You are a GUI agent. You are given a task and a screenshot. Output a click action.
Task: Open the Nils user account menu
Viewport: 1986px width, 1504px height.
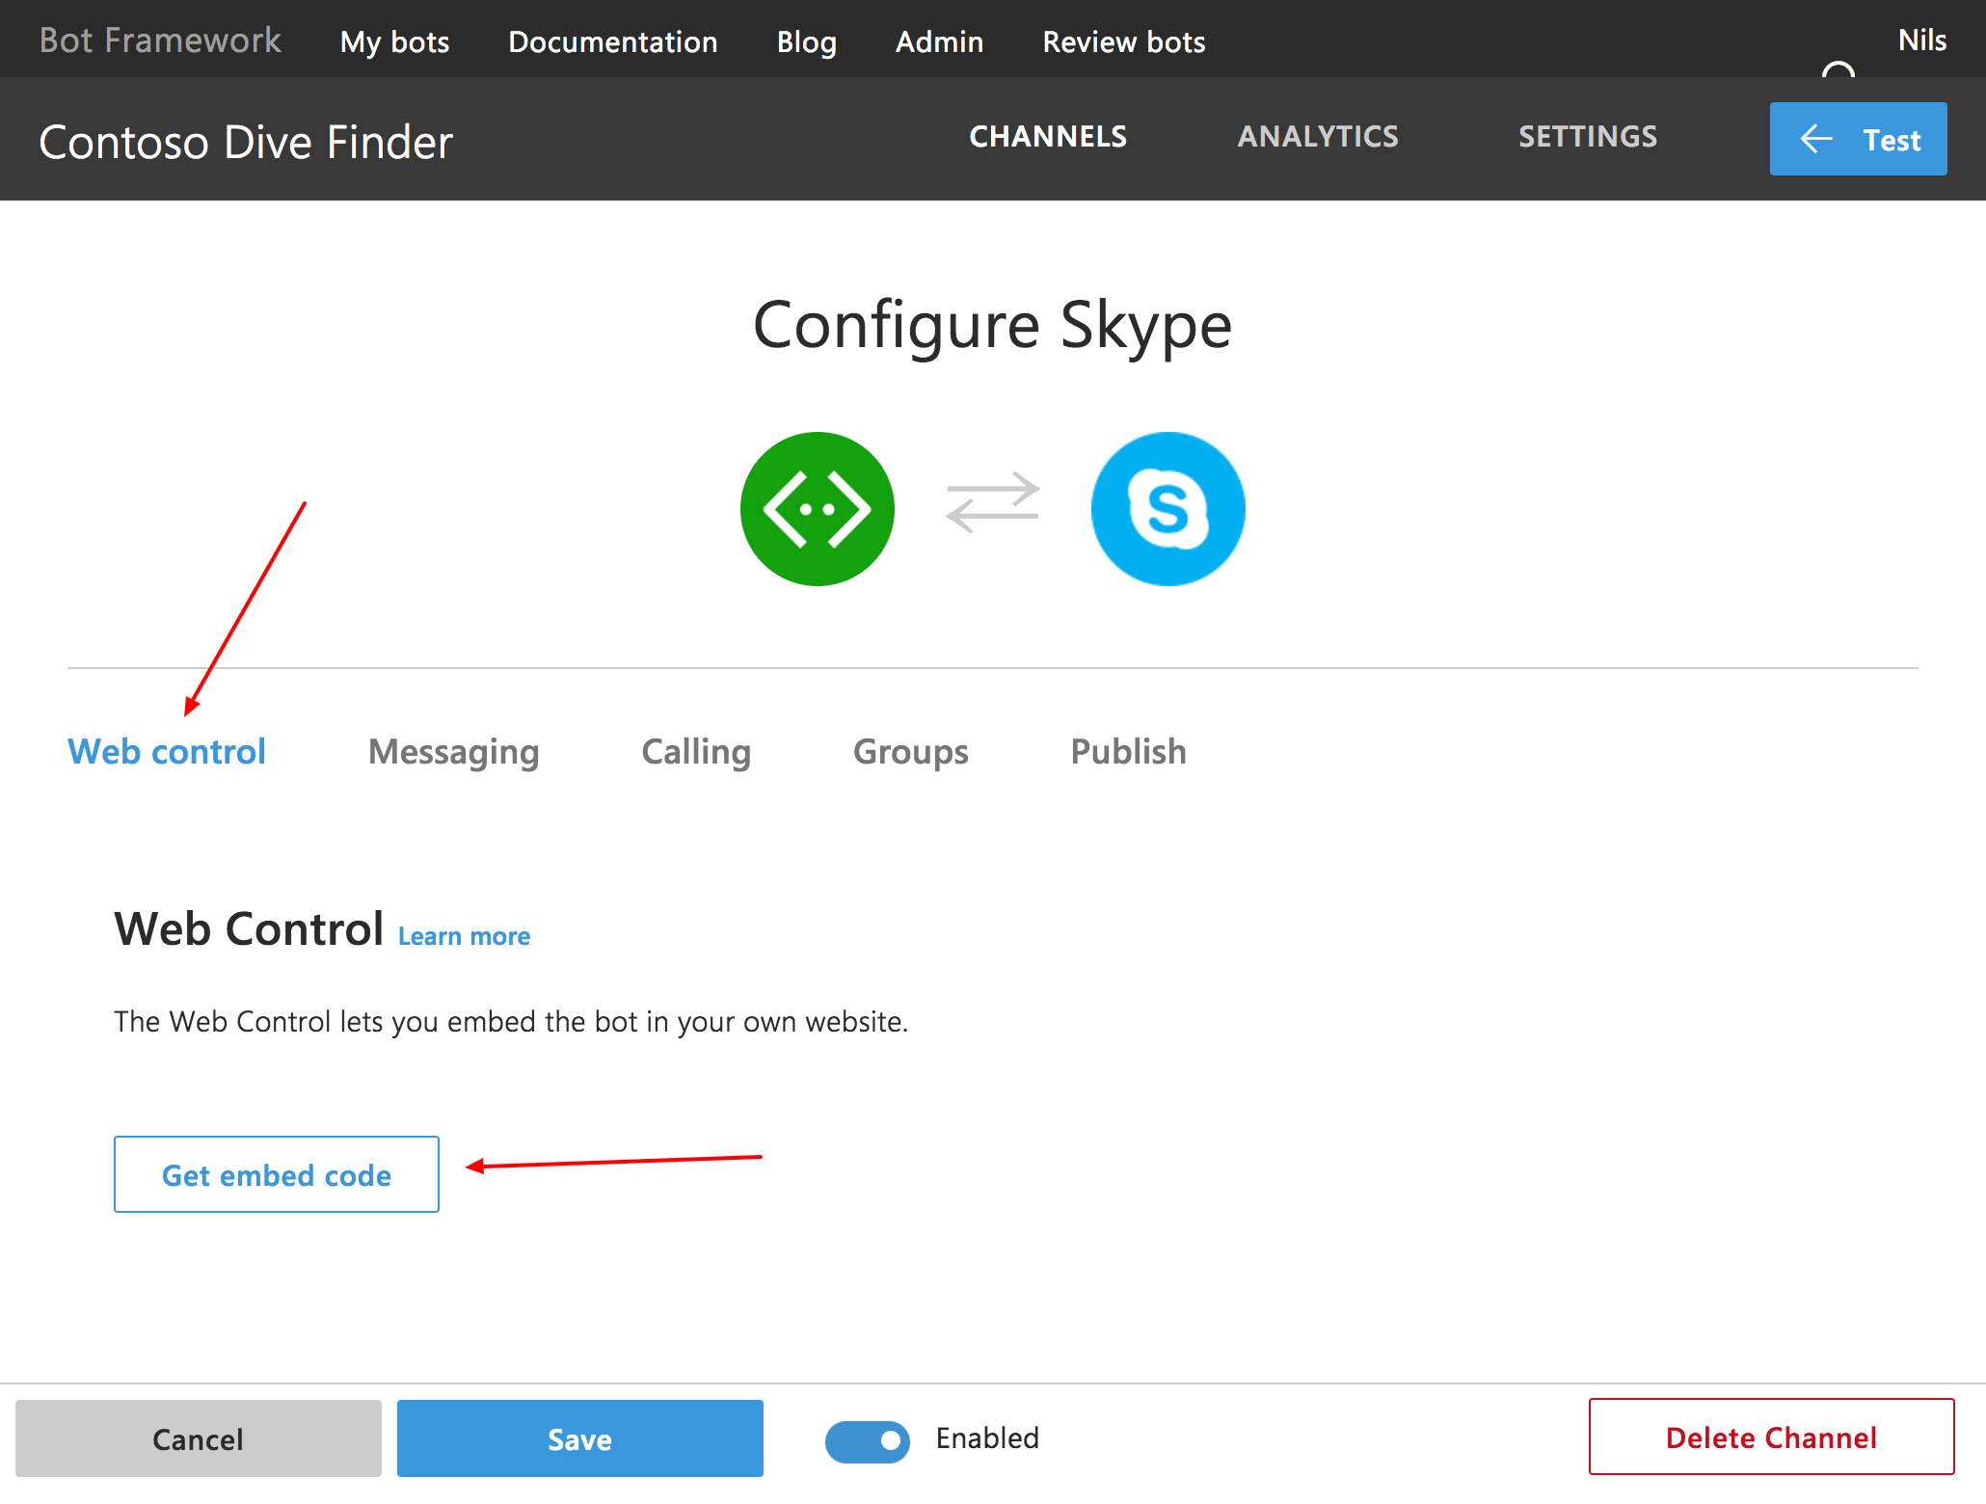pyautogui.click(x=1921, y=40)
